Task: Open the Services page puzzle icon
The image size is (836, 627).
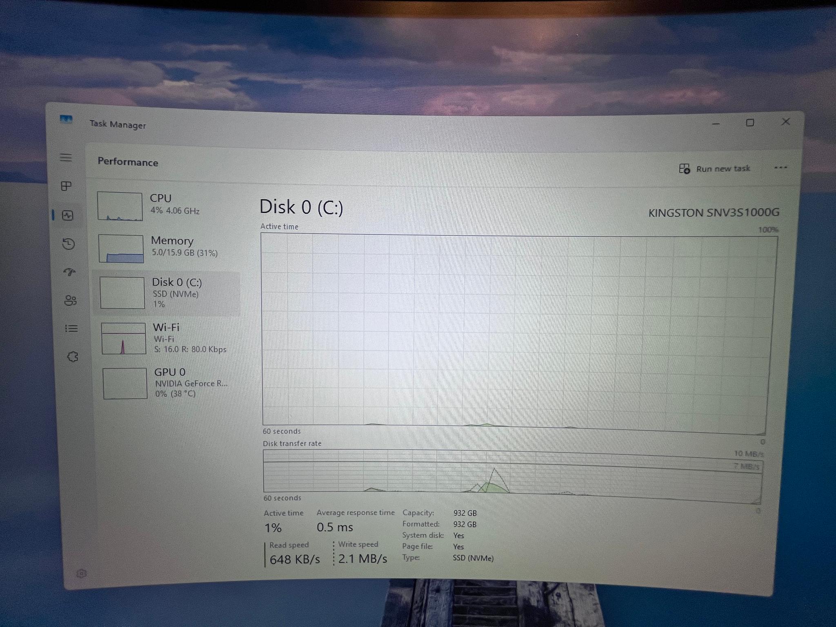Action: 73,357
